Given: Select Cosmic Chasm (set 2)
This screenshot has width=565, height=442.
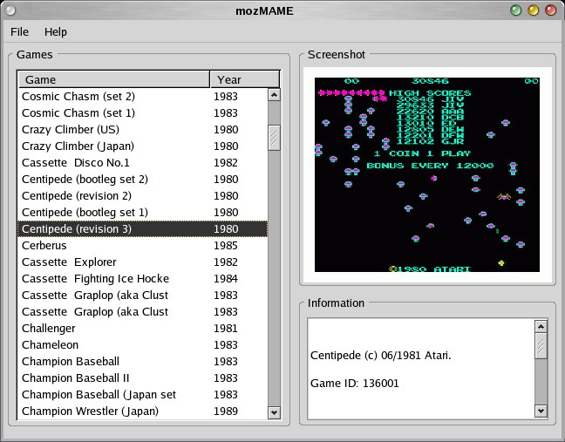Looking at the screenshot, I should [x=143, y=97].
